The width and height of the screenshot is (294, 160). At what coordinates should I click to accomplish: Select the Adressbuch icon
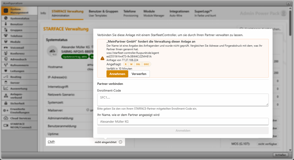(x=6, y=59)
